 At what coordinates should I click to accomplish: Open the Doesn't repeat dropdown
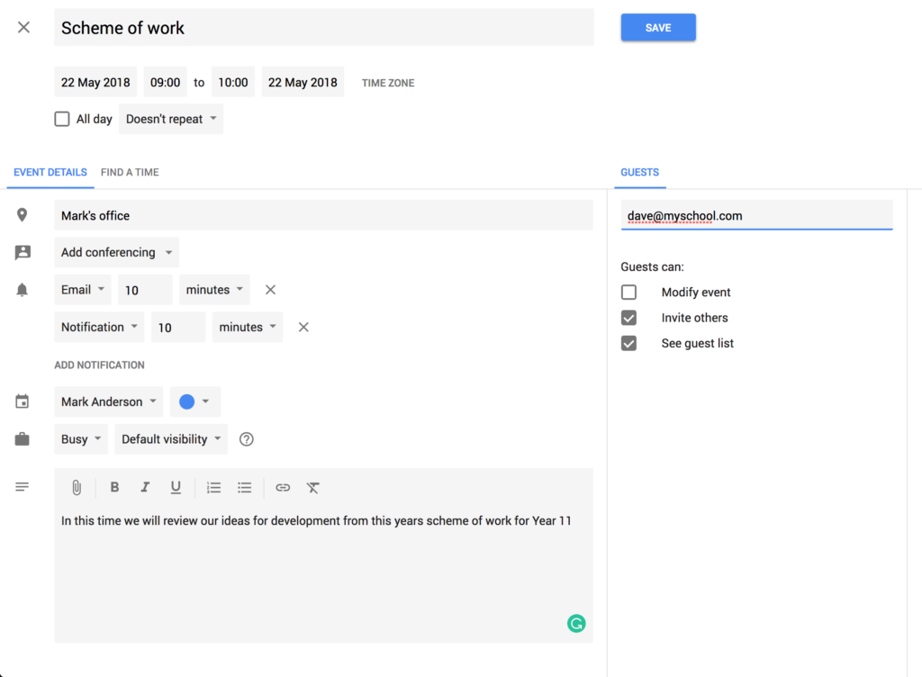click(171, 119)
